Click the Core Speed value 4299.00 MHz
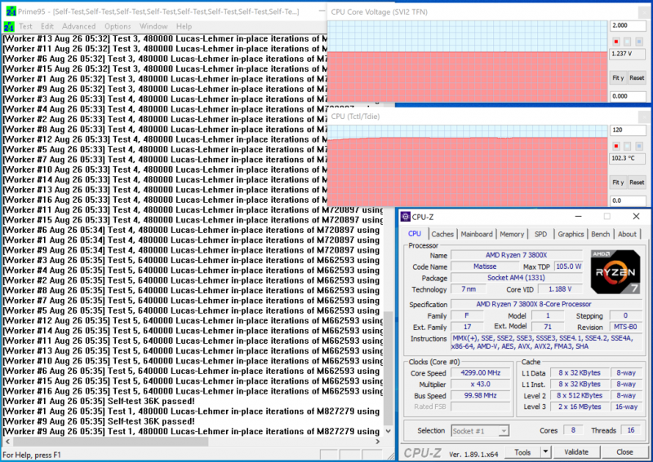The image size is (653, 462). point(480,373)
